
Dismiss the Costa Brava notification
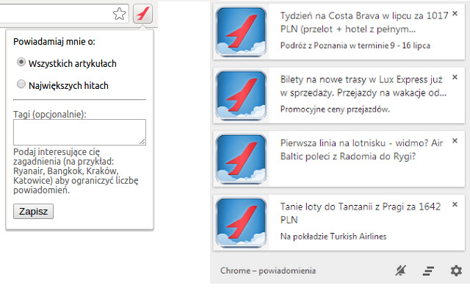click(455, 13)
